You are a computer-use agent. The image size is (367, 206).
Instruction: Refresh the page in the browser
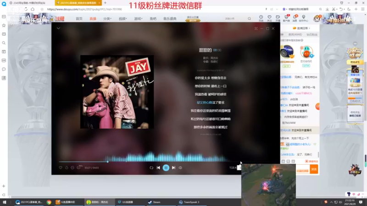point(26,9)
